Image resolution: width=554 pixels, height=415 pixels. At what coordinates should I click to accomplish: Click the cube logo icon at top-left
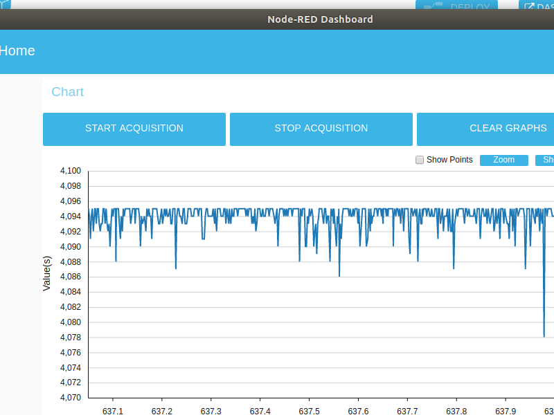pos(5,4)
